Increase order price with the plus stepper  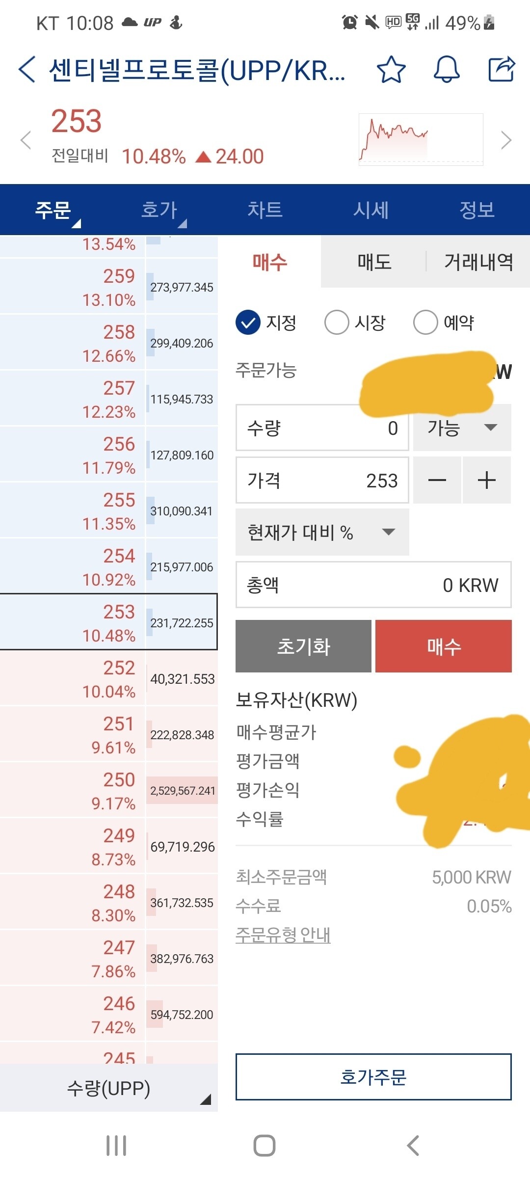tap(486, 480)
